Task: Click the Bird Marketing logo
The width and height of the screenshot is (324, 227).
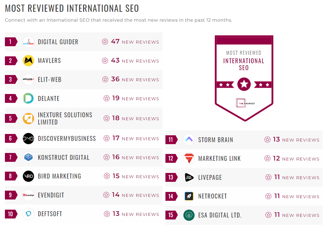Action: (28, 176)
